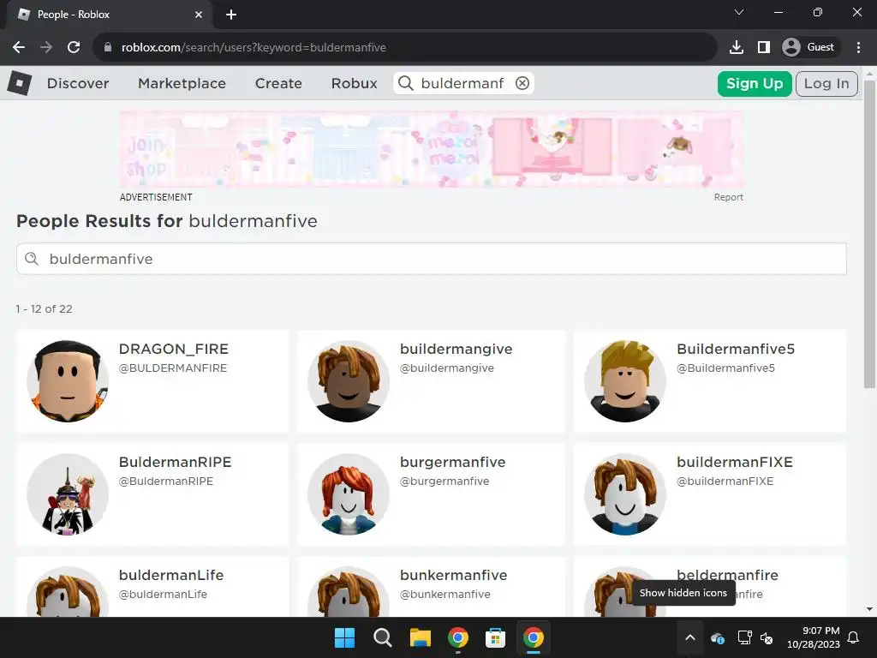Viewport: 877px width, 658px height.
Task: Open DRAGON_FIRE user profile name
Action: [x=173, y=350]
